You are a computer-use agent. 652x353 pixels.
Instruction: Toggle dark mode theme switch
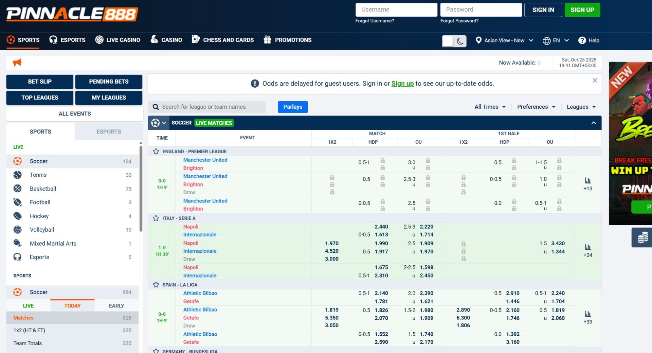click(x=454, y=41)
